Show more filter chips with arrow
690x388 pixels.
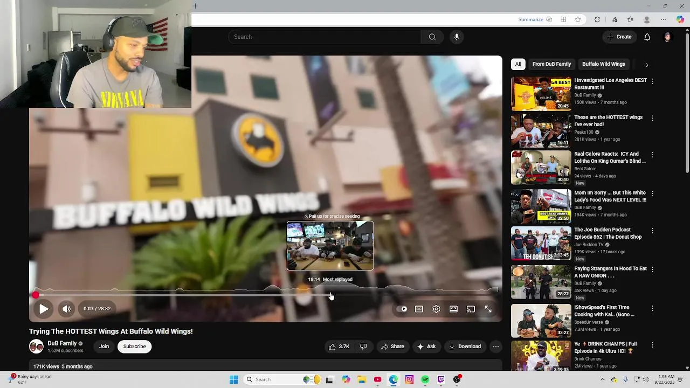point(646,65)
